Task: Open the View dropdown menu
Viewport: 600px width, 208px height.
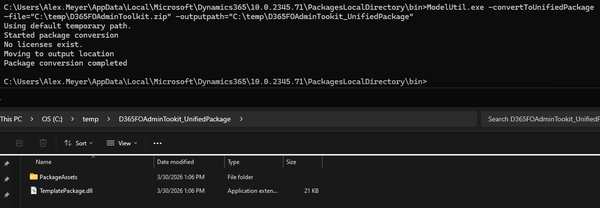Action: coord(122,143)
